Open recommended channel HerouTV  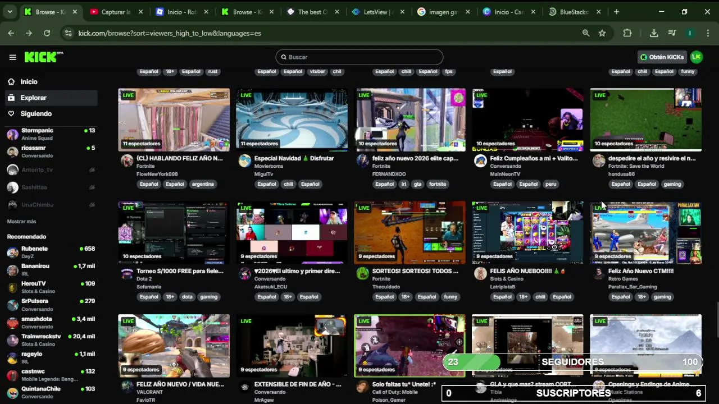click(x=51, y=287)
